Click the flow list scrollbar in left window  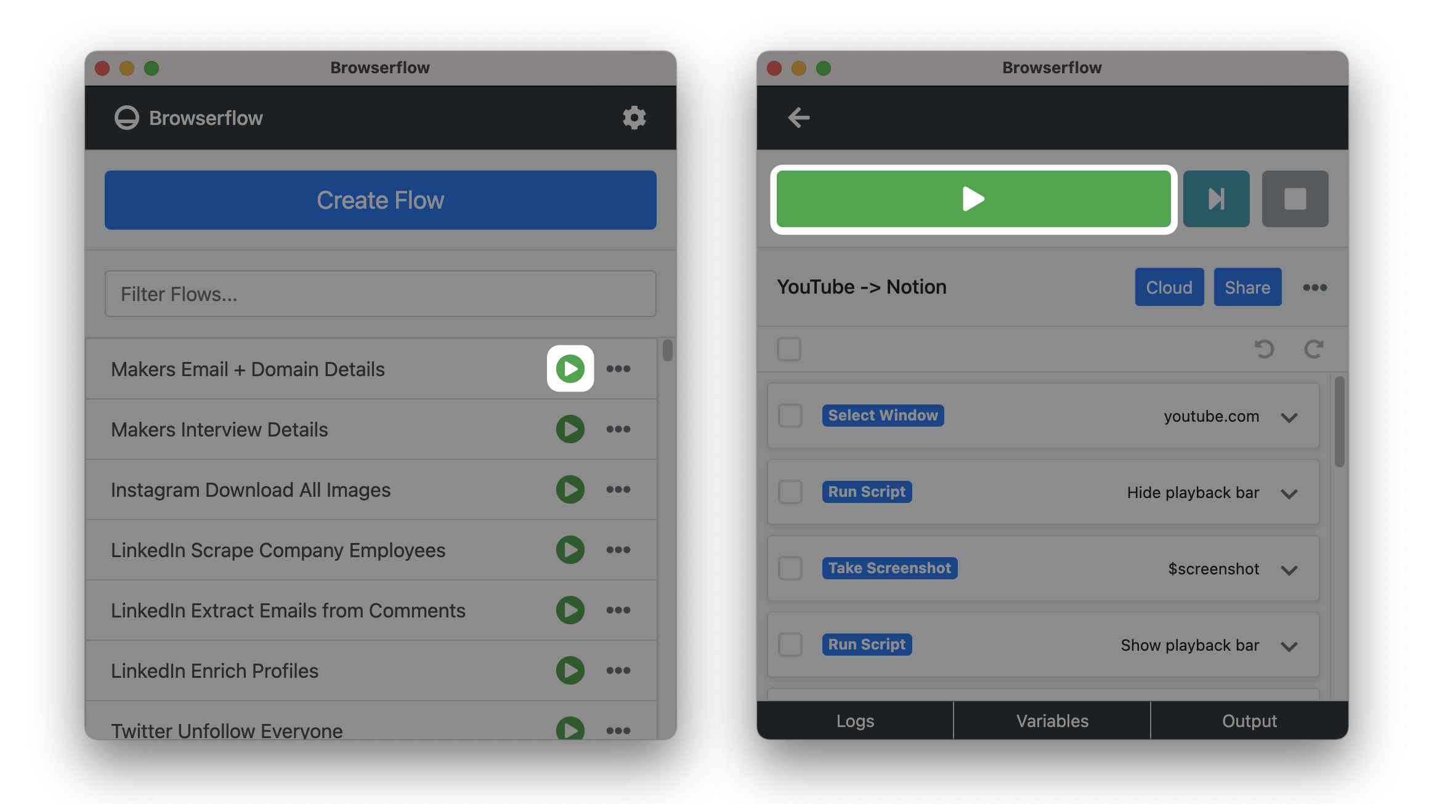tap(667, 350)
